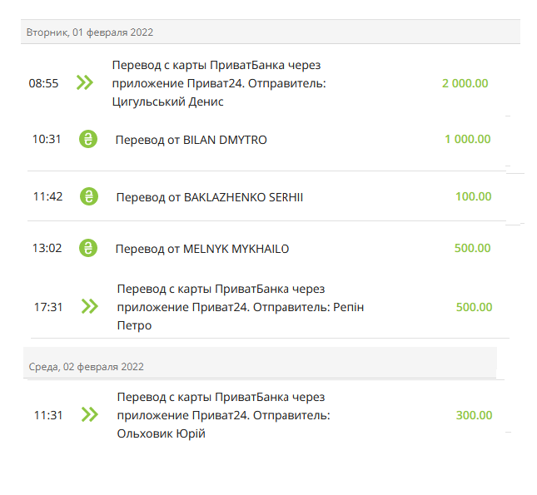Open "Перевод от BILAN DMYTRO" transaction
This screenshot has height=495, width=537.
click(191, 140)
